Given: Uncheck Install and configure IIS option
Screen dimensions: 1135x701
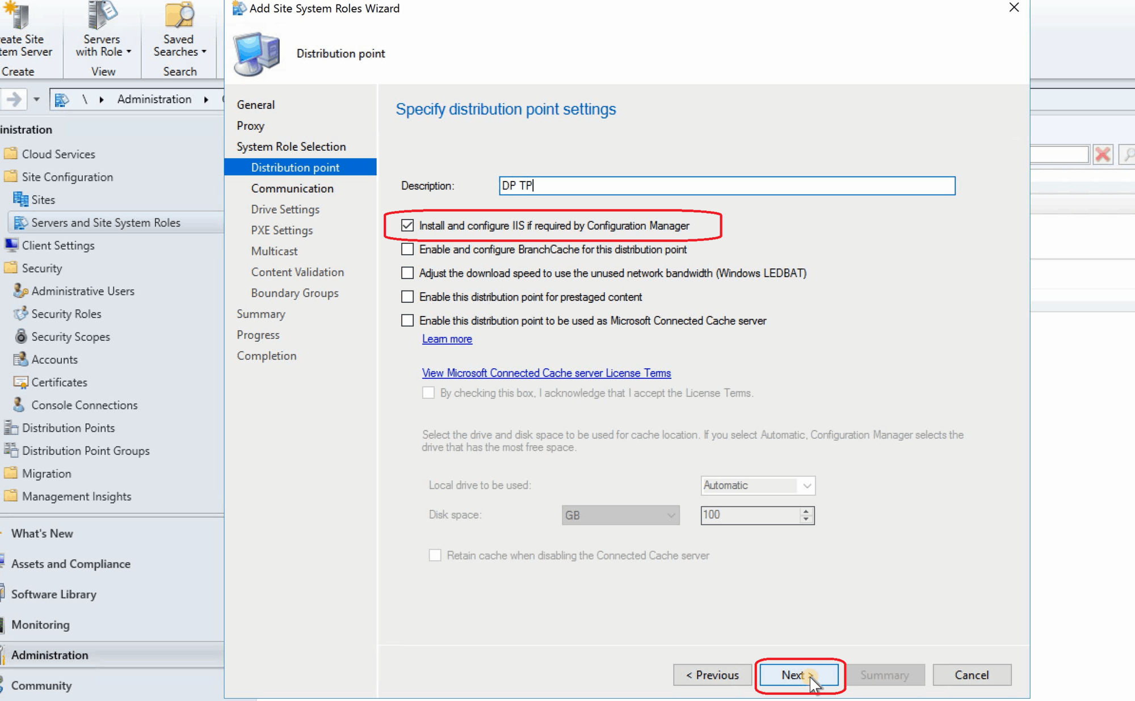Looking at the screenshot, I should [407, 225].
